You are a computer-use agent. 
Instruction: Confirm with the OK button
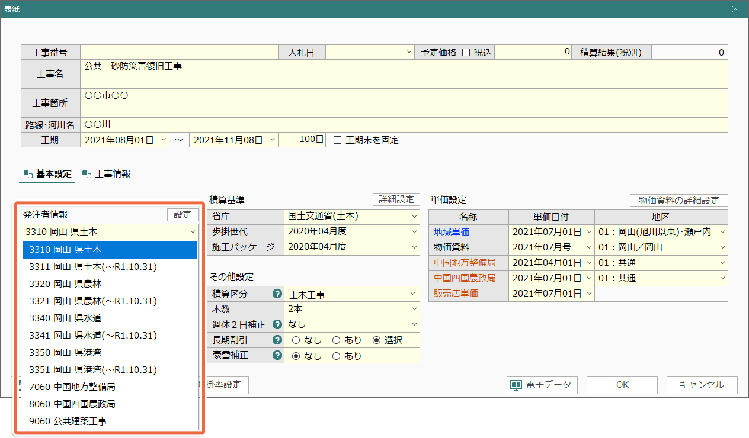[622, 385]
